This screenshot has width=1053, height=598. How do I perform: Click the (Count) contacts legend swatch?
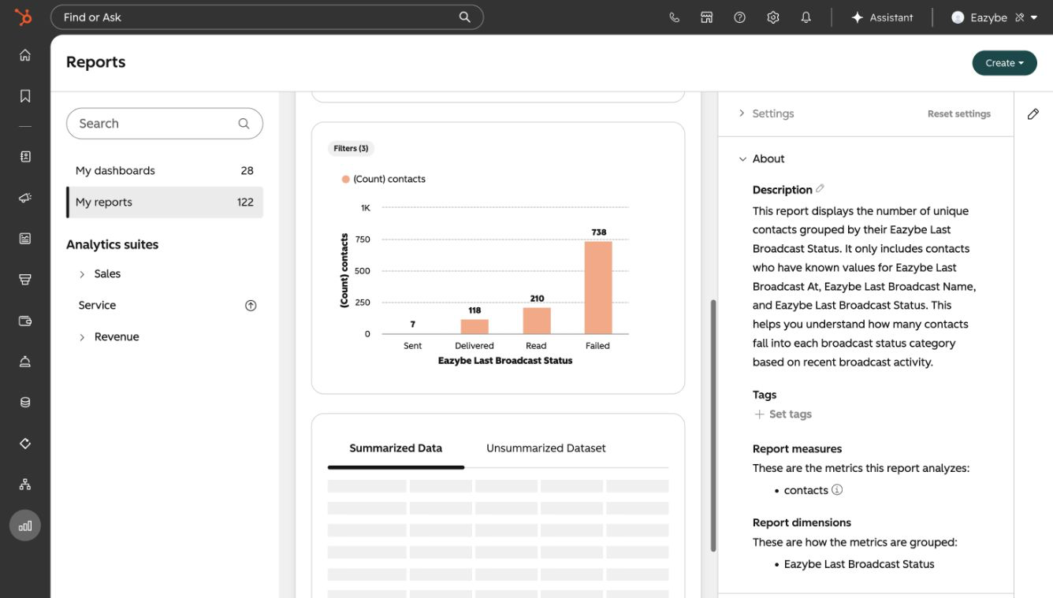coord(345,180)
